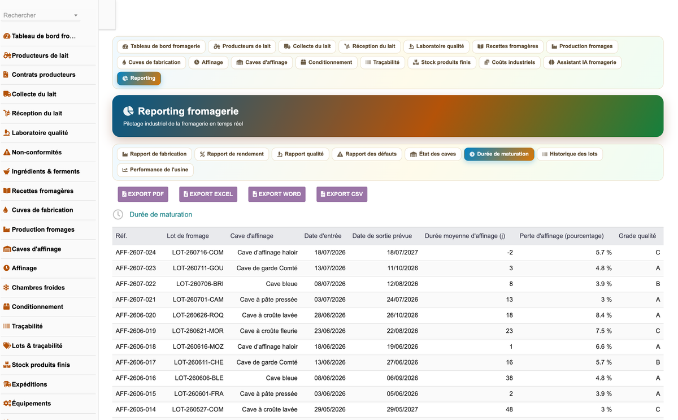Select the Durée de maturation report tab
This screenshot has height=420, width=678.
click(x=499, y=154)
